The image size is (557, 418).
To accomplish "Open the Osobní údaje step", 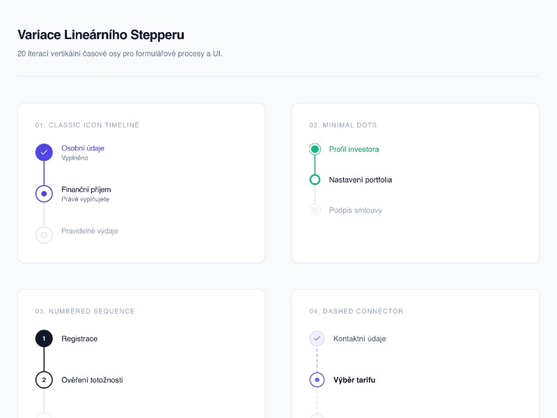I will pos(82,148).
